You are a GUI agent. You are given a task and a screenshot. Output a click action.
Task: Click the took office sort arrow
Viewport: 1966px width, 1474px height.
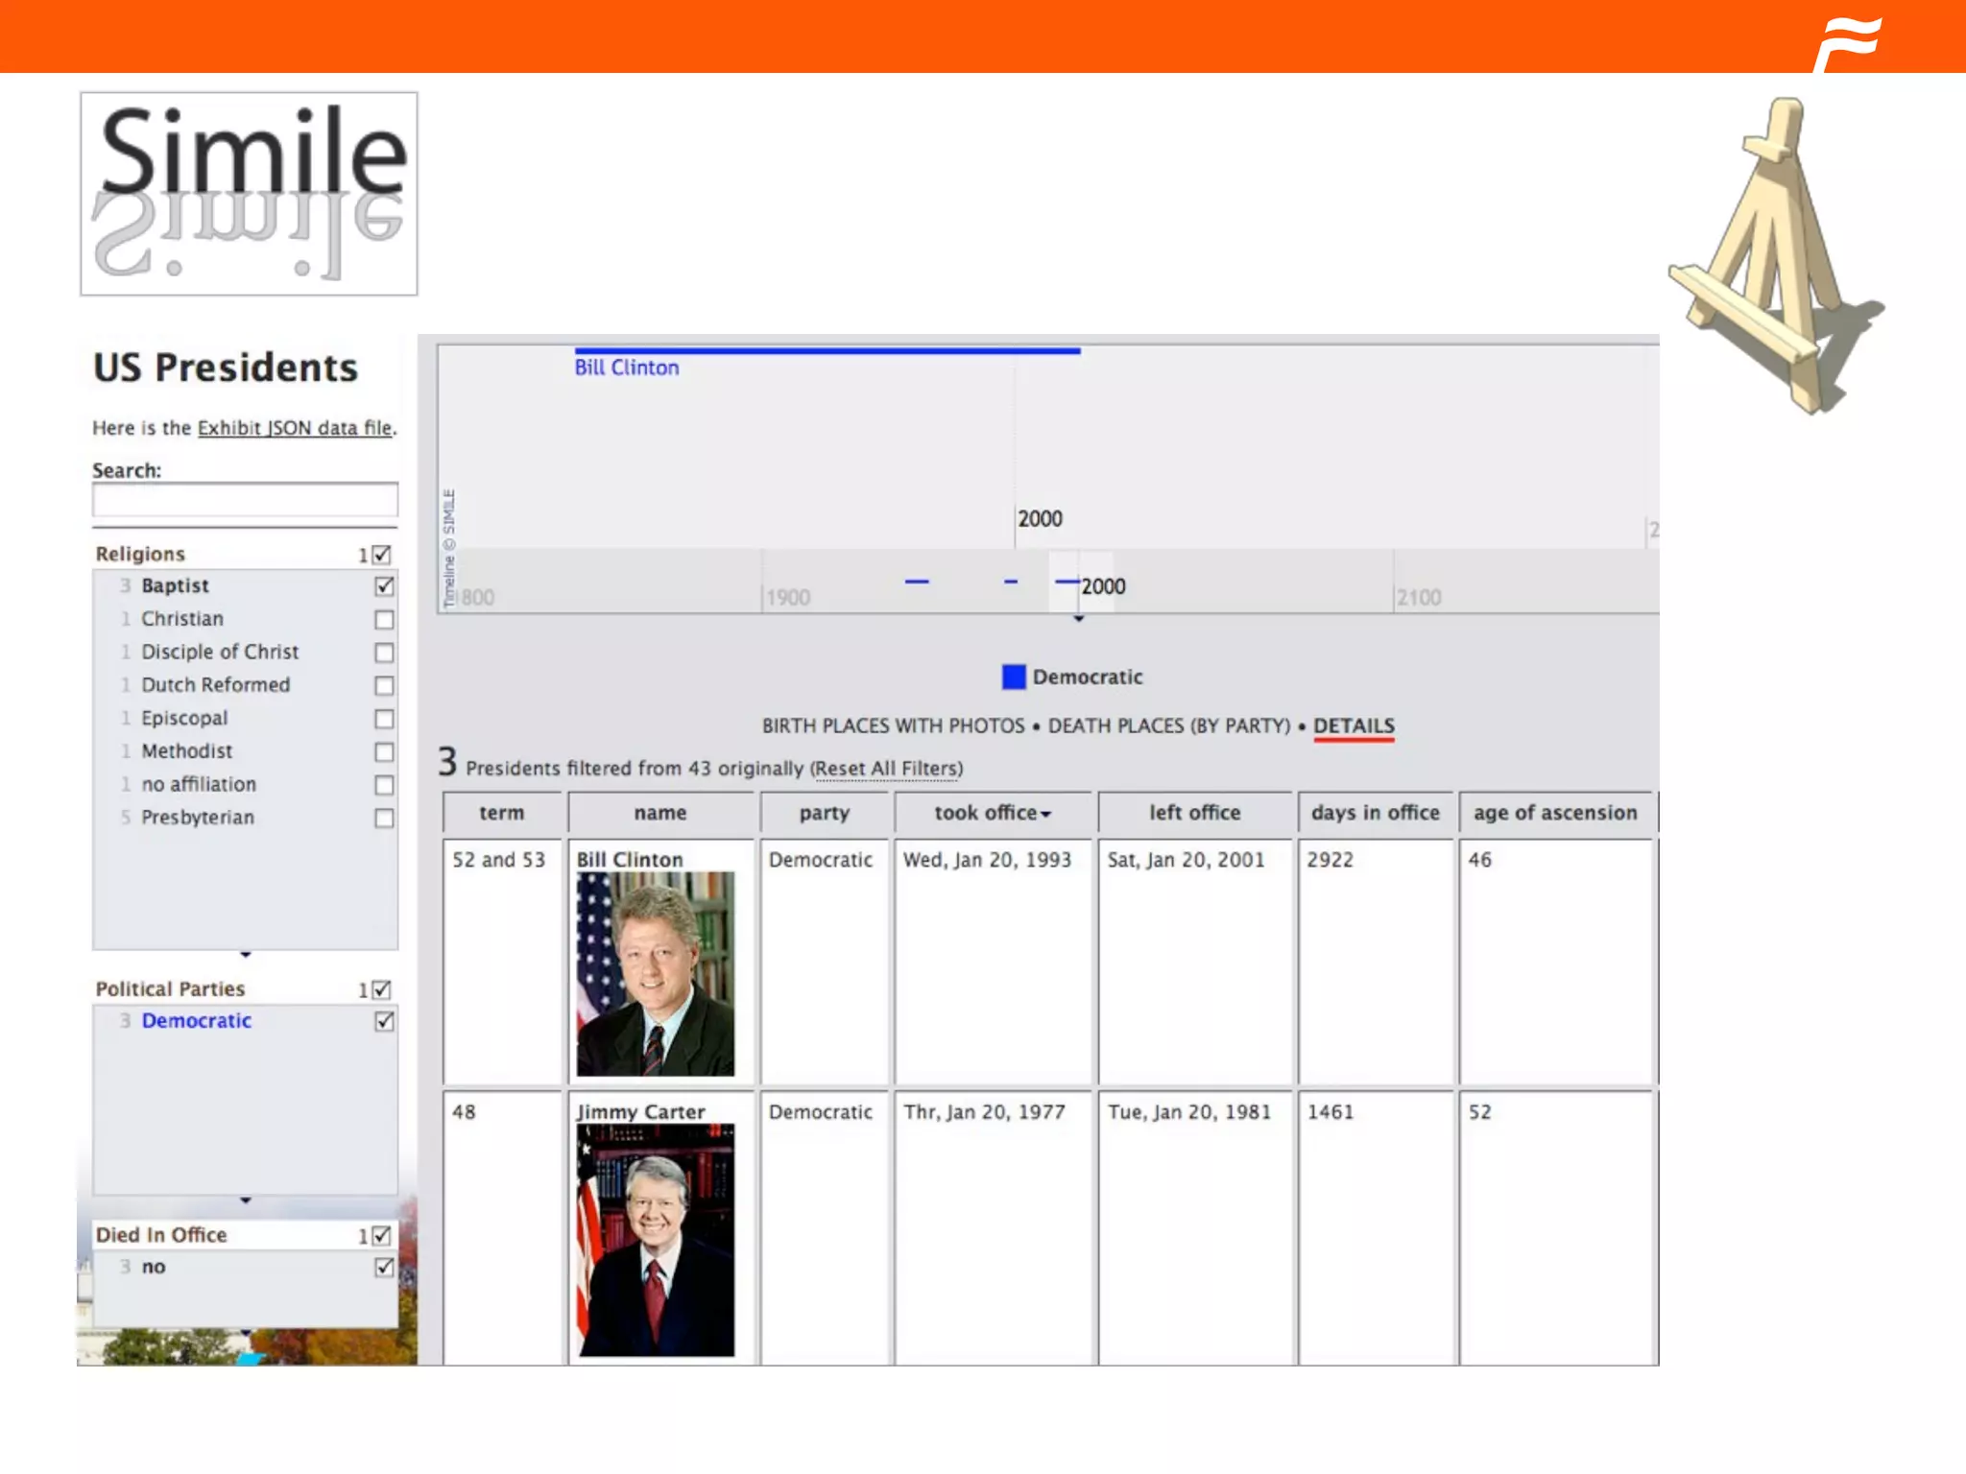tap(1046, 814)
